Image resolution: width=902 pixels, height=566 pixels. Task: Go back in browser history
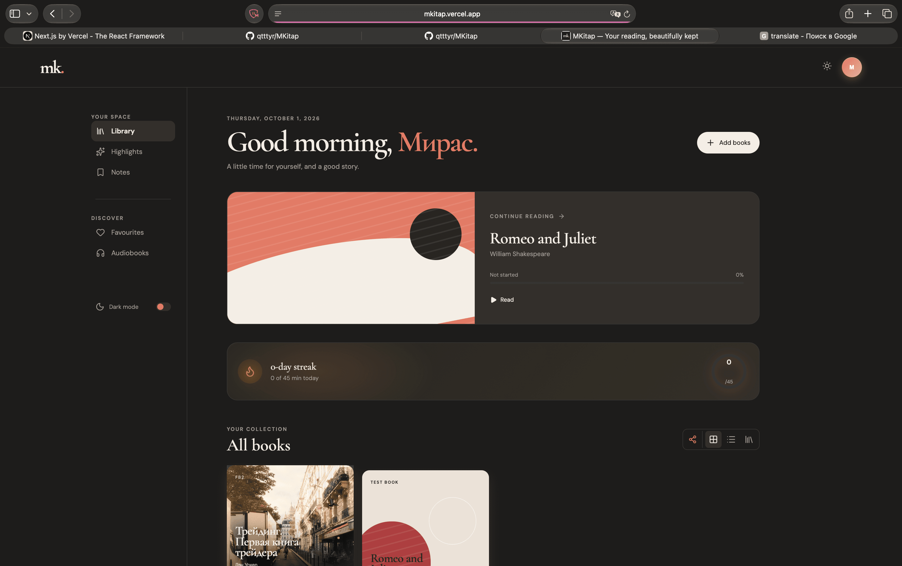[53, 14]
